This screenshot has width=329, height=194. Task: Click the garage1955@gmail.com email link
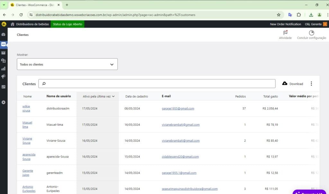click(178, 109)
